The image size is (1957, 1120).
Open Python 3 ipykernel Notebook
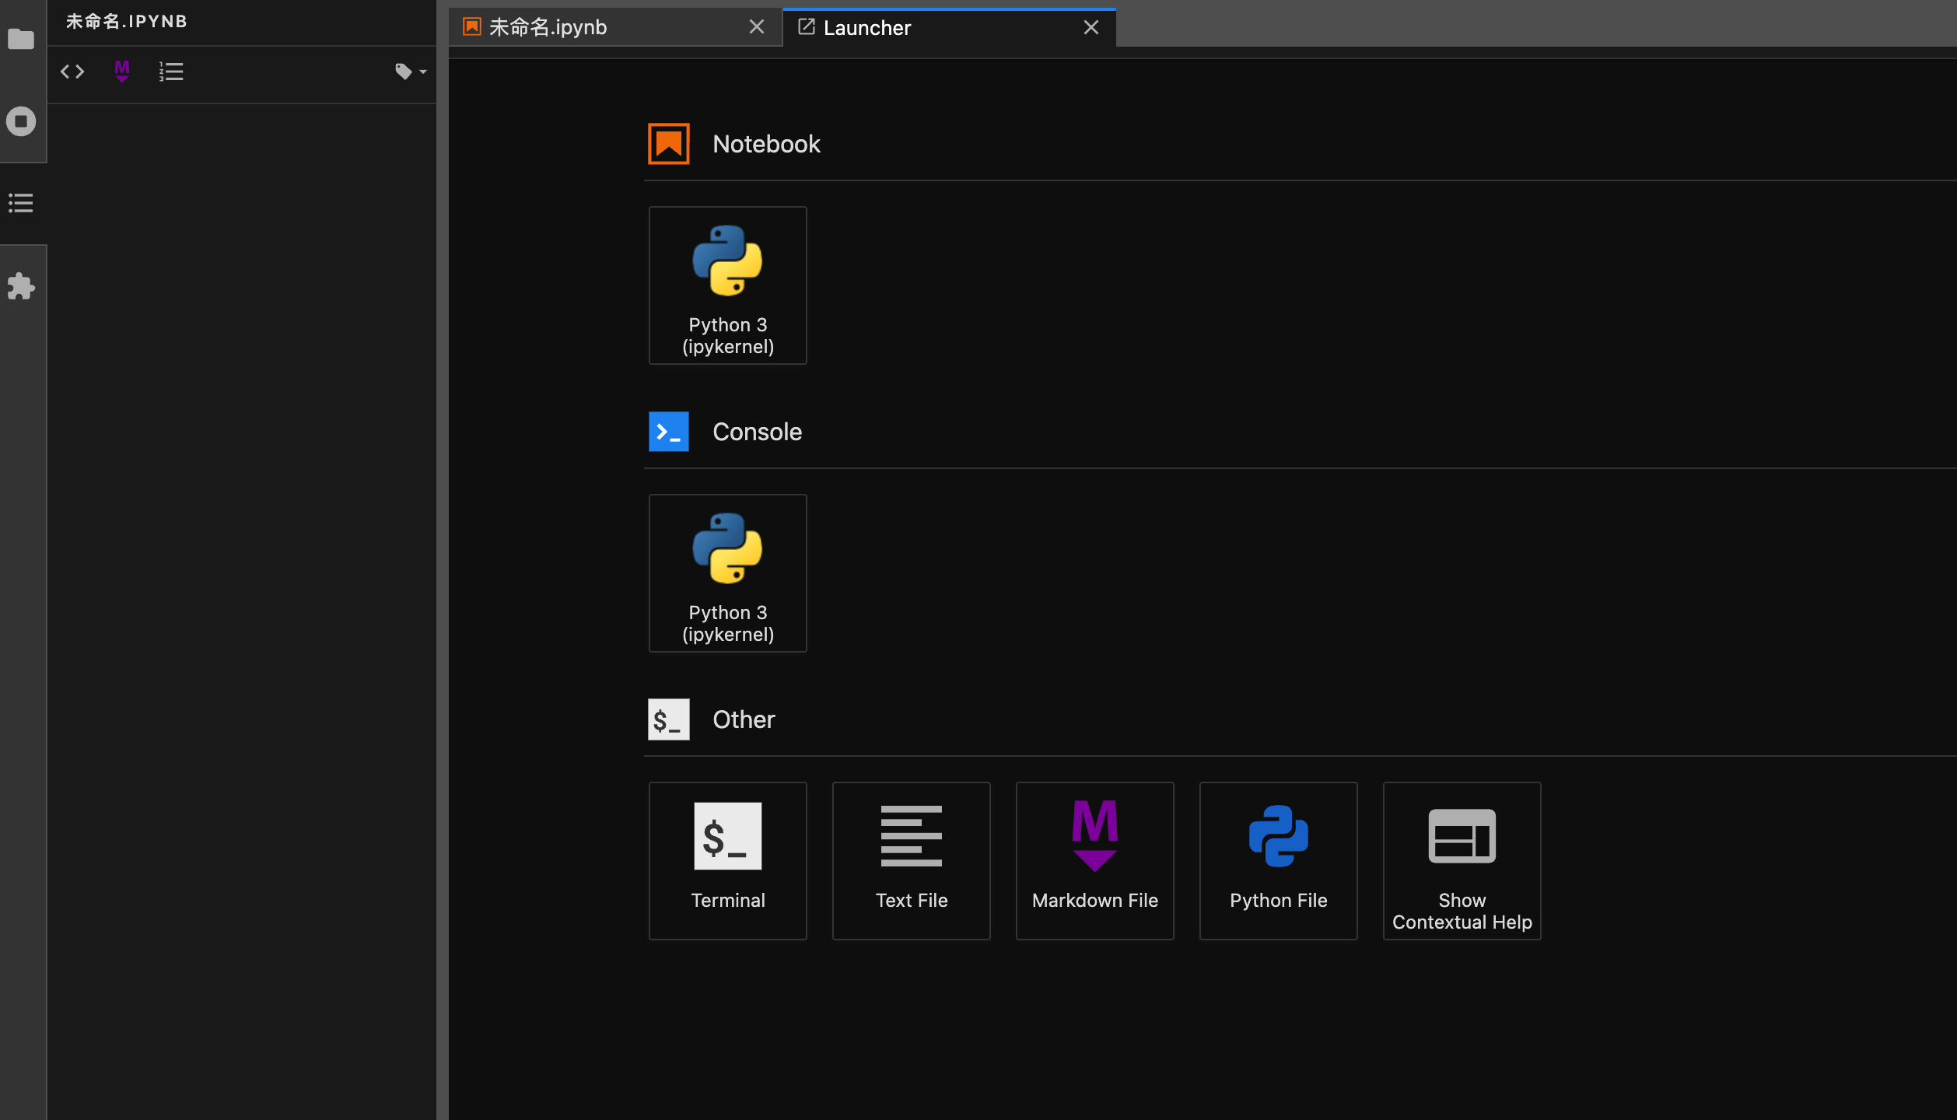(x=727, y=284)
